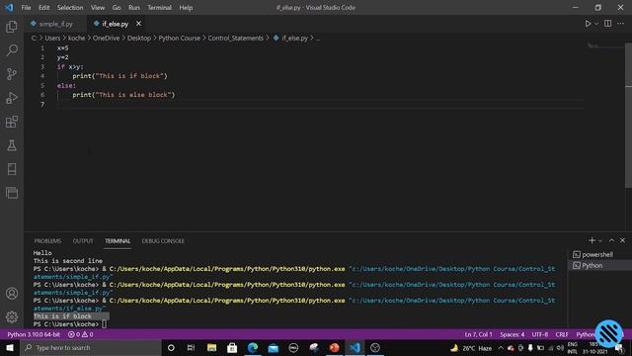Open the View menu
This screenshot has height=356, width=632.
pos(98,8)
